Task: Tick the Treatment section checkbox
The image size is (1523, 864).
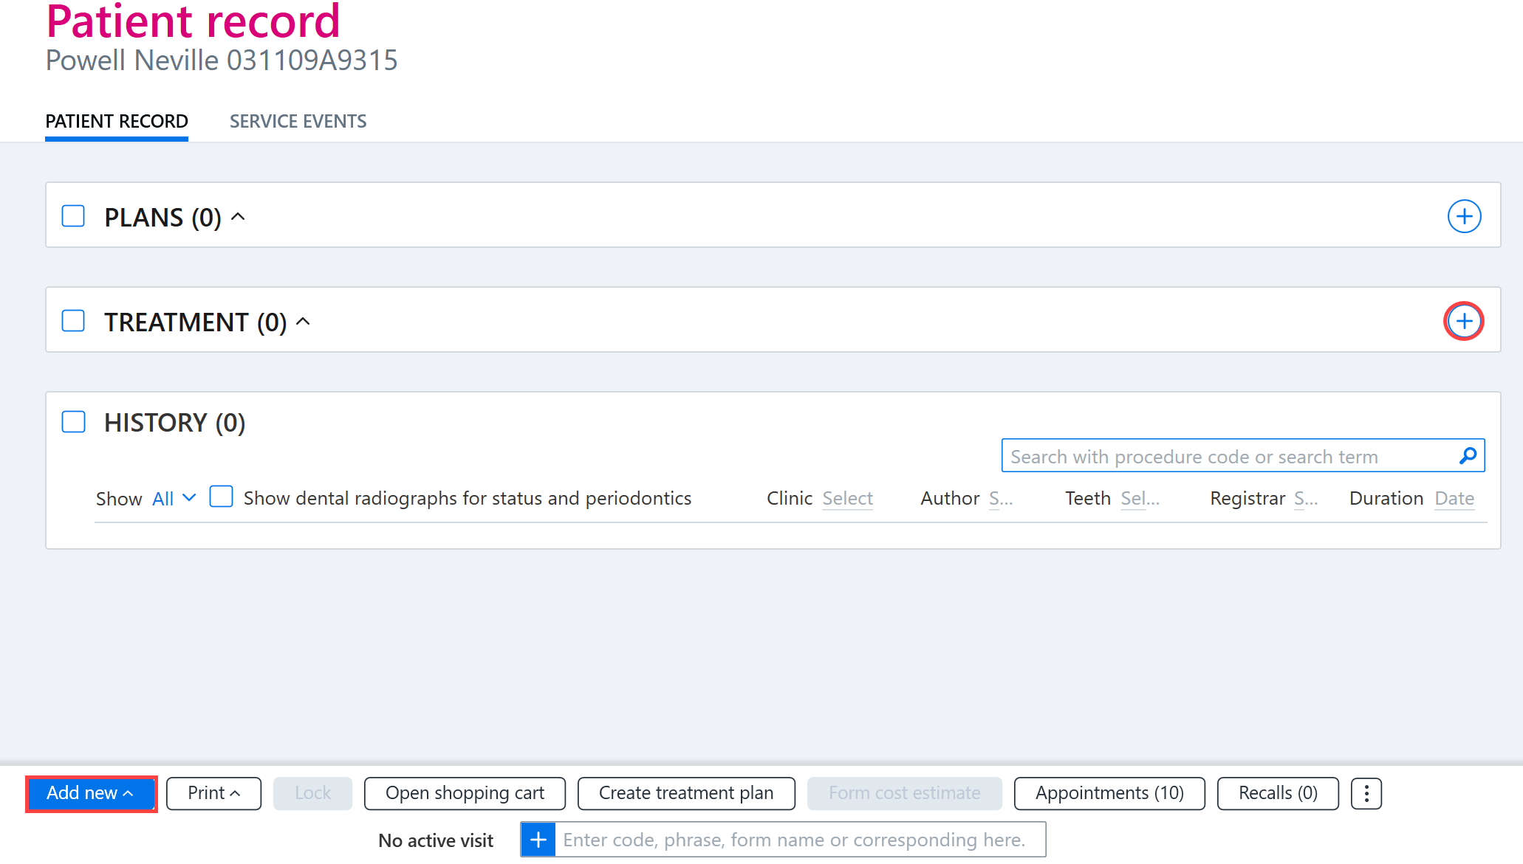Action: tap(73, 321)
